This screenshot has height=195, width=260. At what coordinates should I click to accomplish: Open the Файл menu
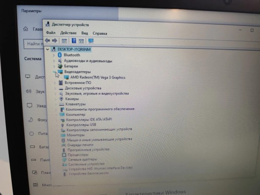50,33
